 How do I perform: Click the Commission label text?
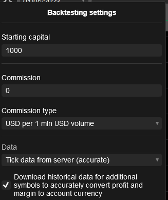click(x=21, y=78)
